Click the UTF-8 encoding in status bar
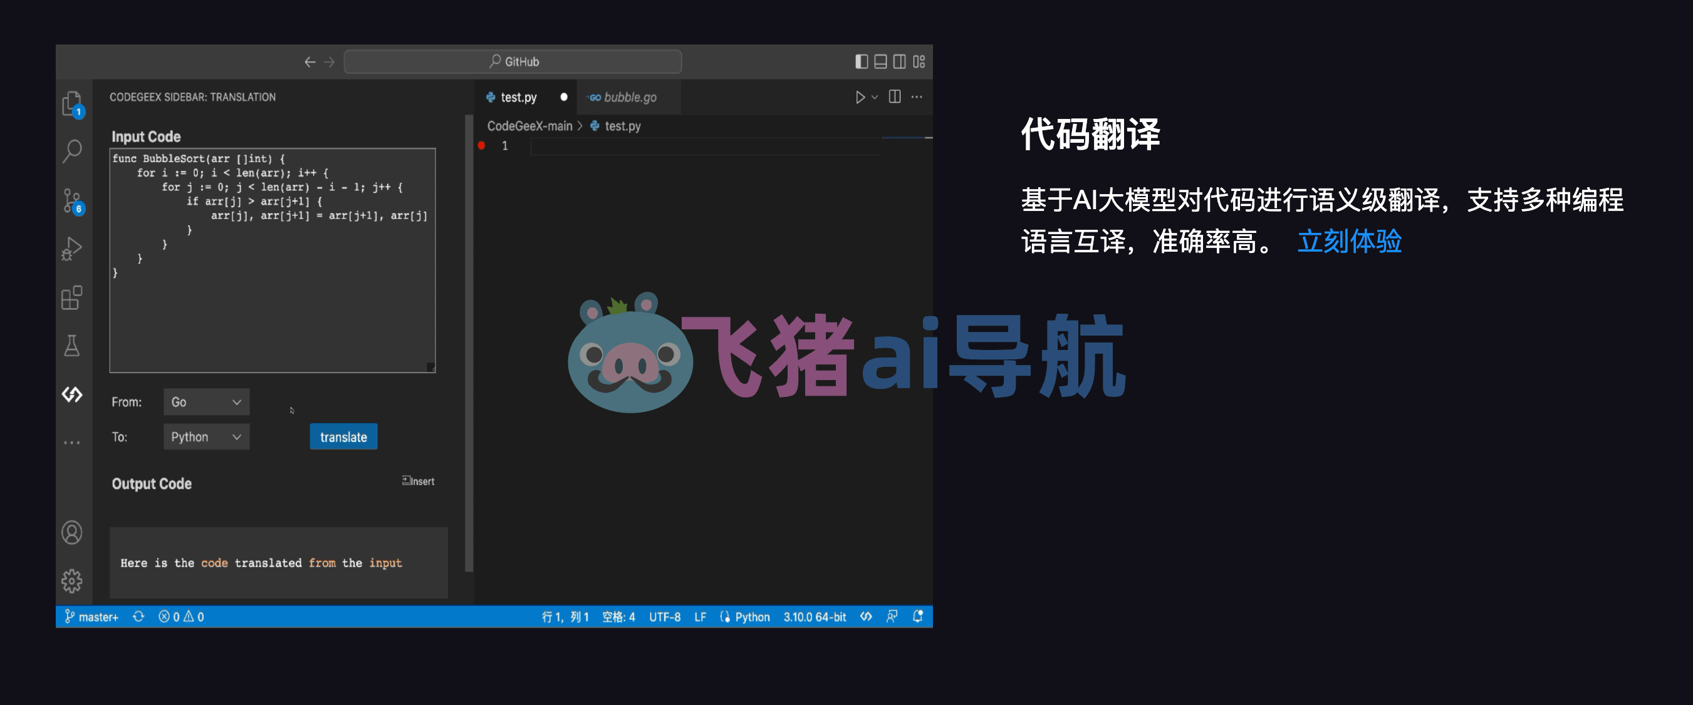This screenshot has width=1693, height=705. (664, 616)
